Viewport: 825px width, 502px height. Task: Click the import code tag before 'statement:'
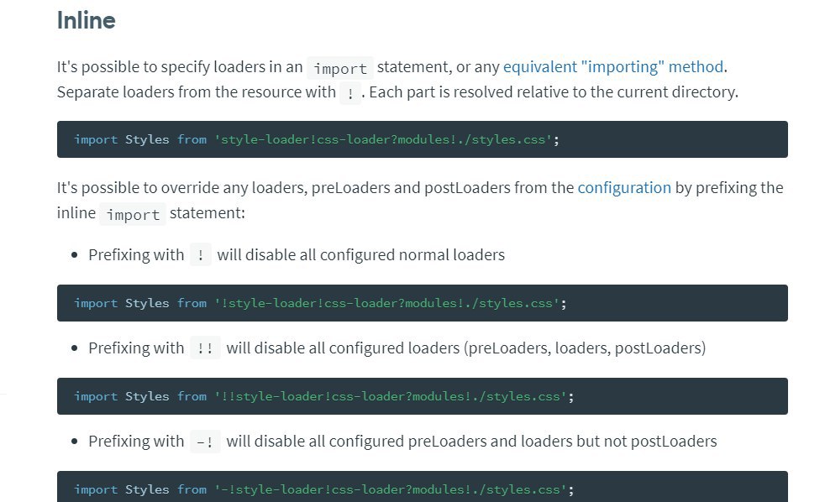click(133, 214)
